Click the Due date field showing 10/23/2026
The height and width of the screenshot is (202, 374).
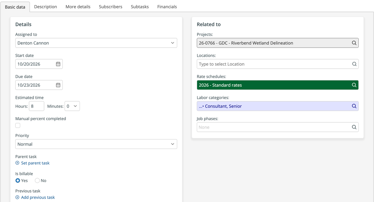click(39, 85)
